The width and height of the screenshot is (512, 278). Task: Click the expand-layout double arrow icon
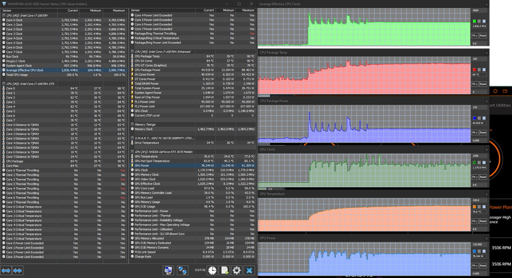click(x=6, y=271)
